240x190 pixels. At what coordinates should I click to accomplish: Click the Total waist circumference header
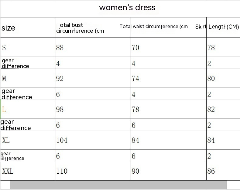[x=154, y=27]
